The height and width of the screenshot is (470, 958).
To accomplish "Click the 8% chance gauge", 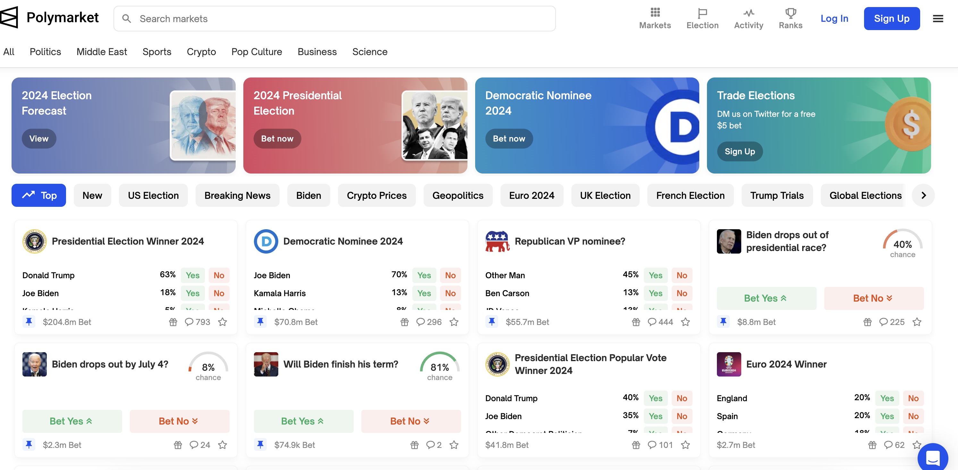I will (x=208, y=367).
